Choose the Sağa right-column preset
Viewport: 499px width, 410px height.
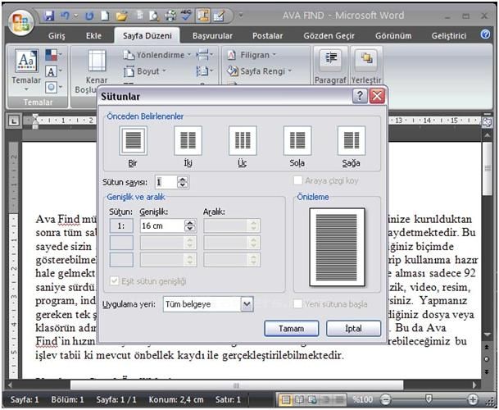tap(352, 140)
